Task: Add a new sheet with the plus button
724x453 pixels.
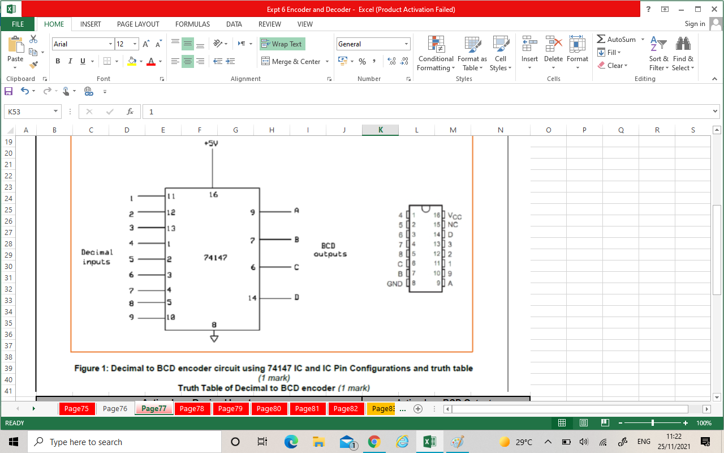Action: 418,409
